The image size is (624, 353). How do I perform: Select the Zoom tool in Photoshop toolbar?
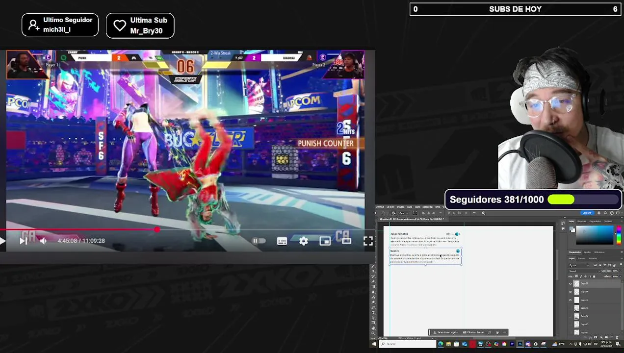click(x=373, y=333)
